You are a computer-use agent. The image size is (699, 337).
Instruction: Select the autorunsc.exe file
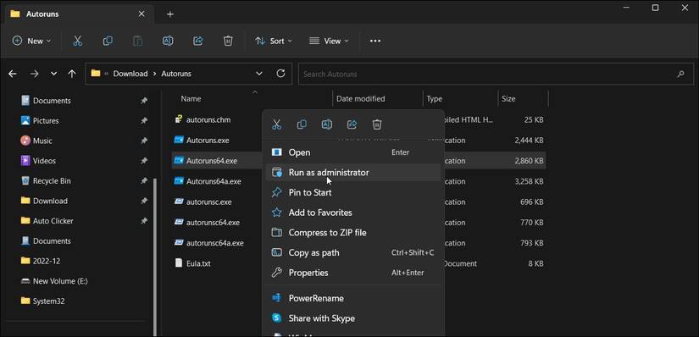(208, 202)
